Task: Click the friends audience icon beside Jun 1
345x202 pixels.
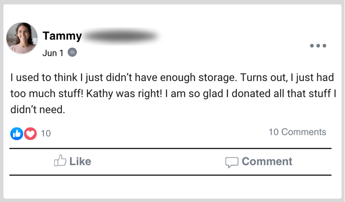Action: (x=72, y=52)
